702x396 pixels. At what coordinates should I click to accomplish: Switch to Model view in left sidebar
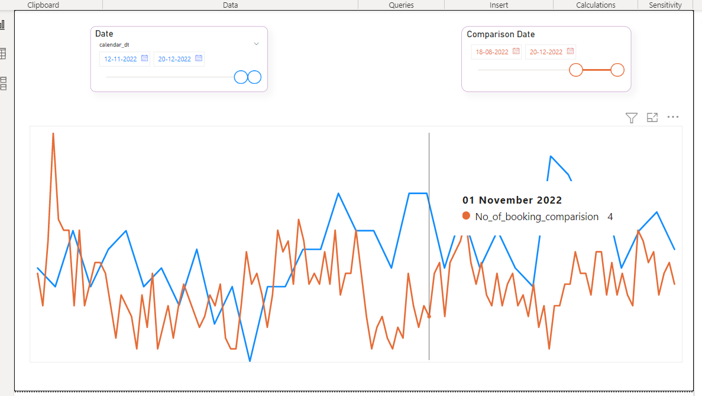click(3, 83)
